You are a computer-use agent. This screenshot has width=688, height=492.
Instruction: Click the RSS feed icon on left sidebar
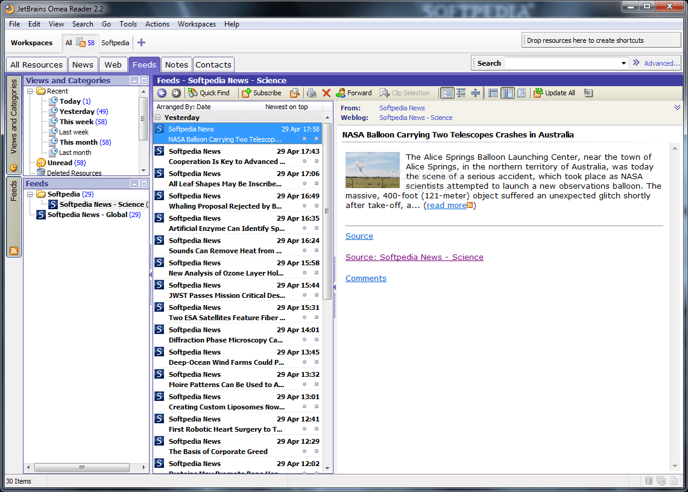(14, 251)
